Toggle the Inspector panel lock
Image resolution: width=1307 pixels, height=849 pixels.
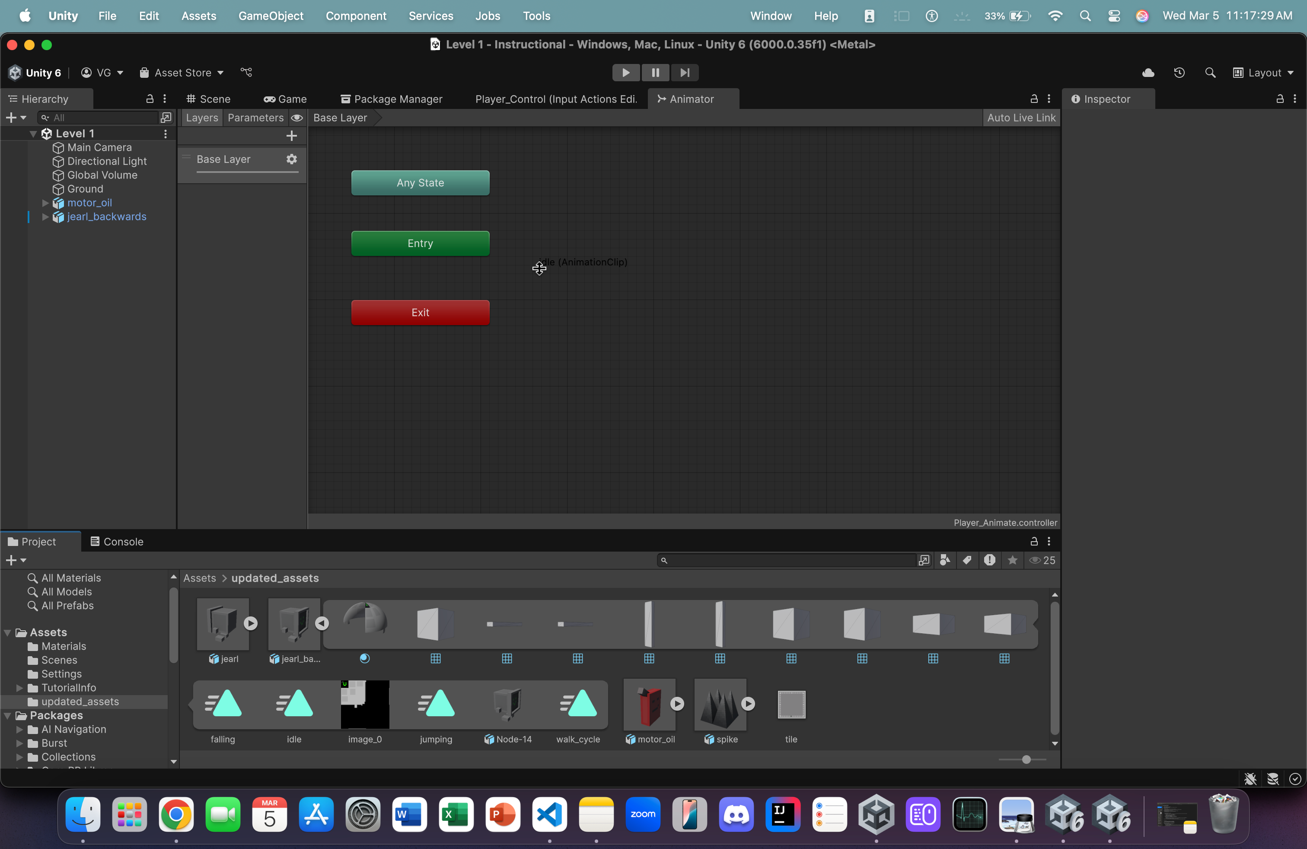pyautogui.click(x=1279, y=99)
